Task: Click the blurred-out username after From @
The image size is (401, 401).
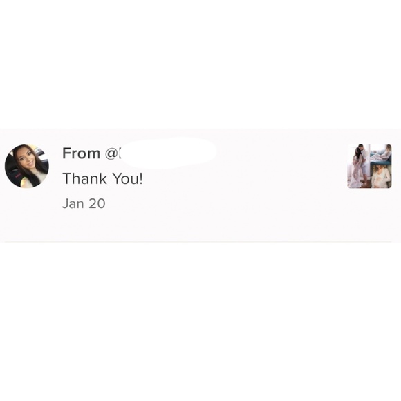Action: (x=169, y=153)
